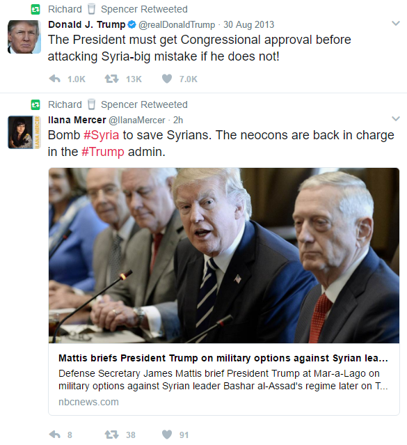Retweet the Donald J. Trump Syria tweet

(x=111, y=79)
